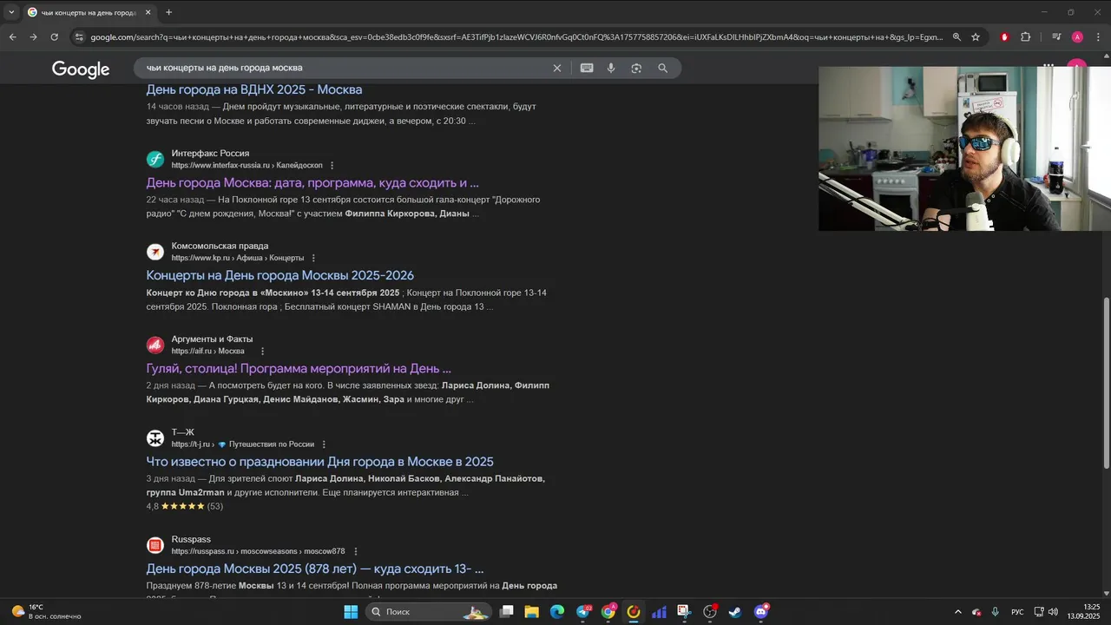Open 'Гуляй, столица! Программа мероприятий на День'
1111x625 pixels.
(299, 369)
